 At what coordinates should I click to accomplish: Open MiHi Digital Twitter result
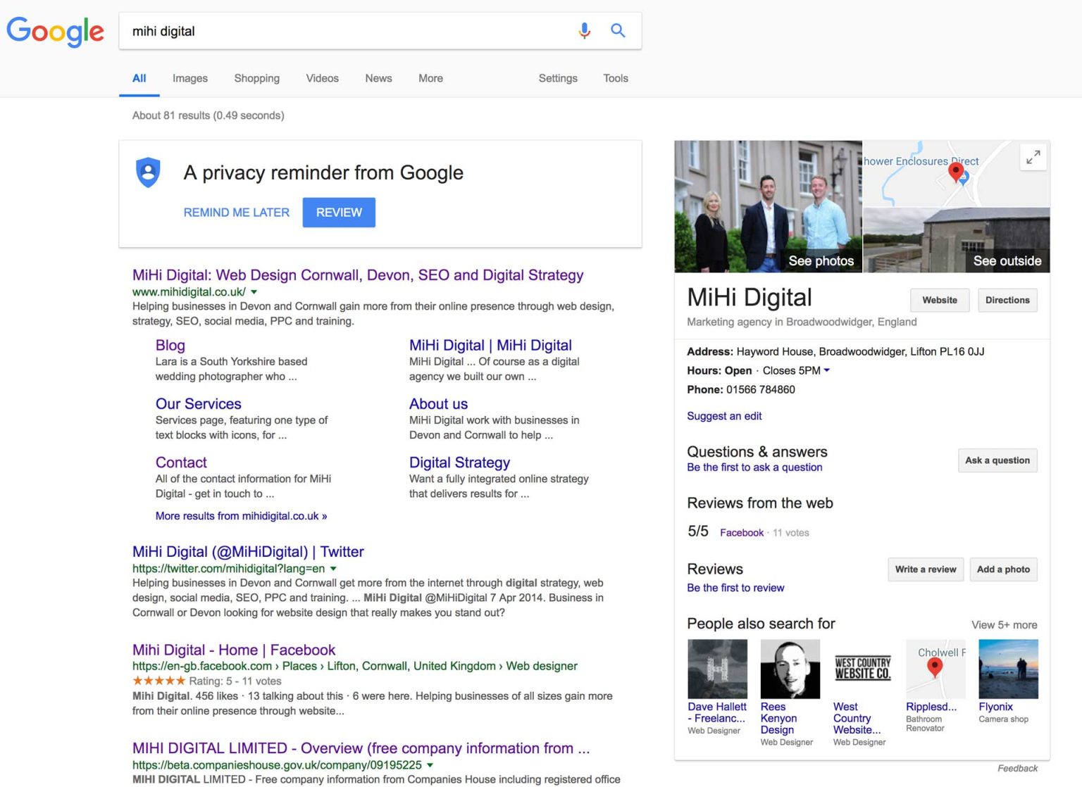[x=248, y=552]
